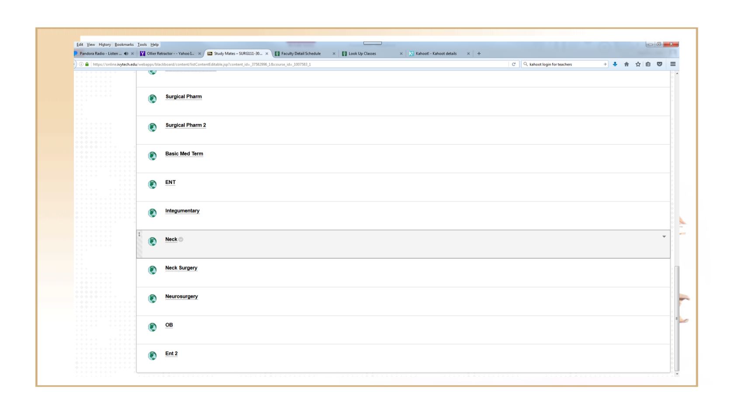
Task: Expand the dropdown arrow at right of Neck row
Action: 664,236
